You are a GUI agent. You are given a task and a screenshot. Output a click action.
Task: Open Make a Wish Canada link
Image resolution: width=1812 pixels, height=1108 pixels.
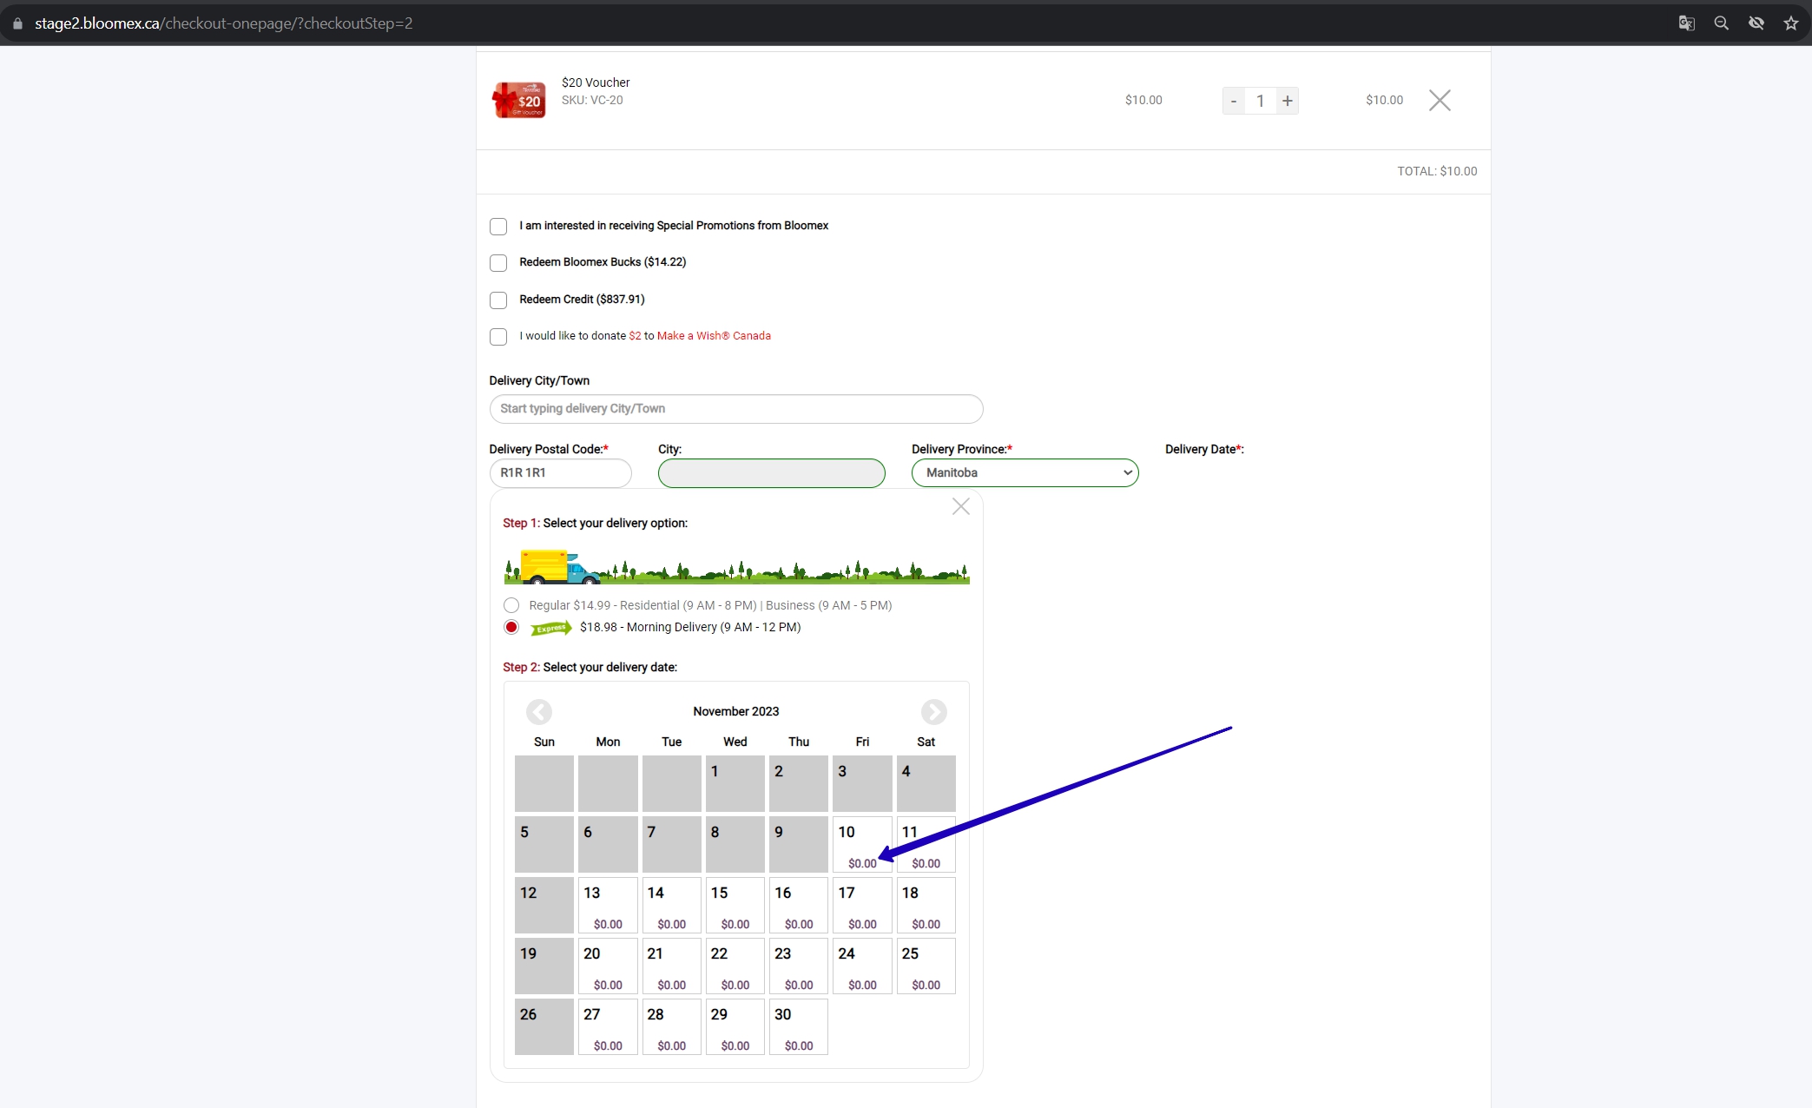point(714,336)
